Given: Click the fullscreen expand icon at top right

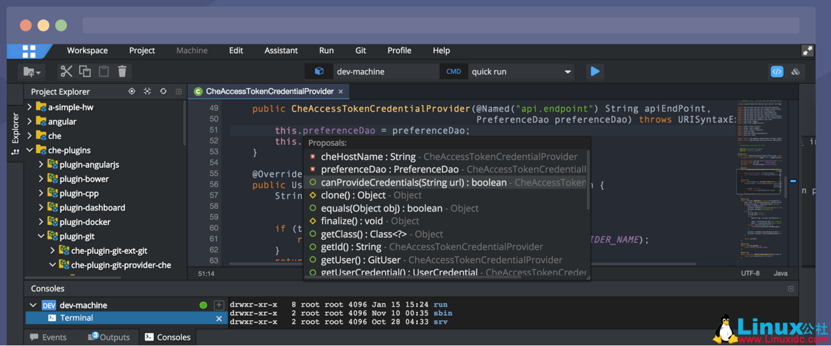Looking at the screenshot, I should pyautogui.click(x=808, y=51).
